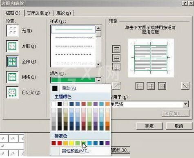The image size is (194, 158).
Task: Select the dashed line style fourth in list
Action: [x=73, y=55]
